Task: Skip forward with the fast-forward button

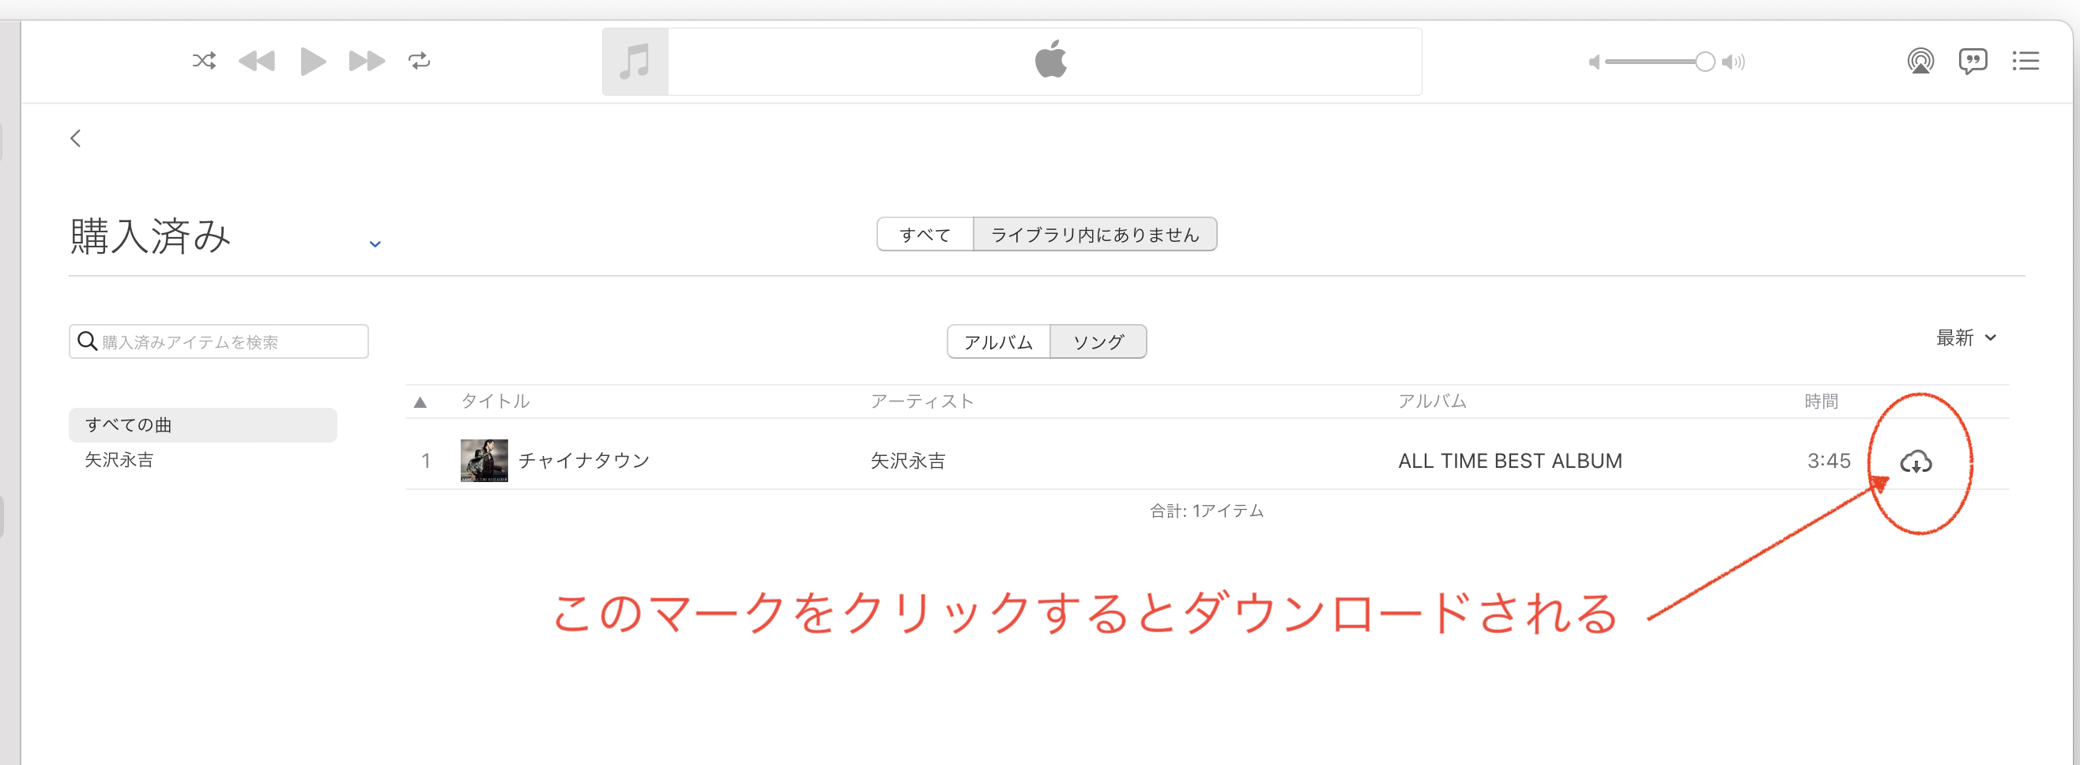Action: coord(367,61)
